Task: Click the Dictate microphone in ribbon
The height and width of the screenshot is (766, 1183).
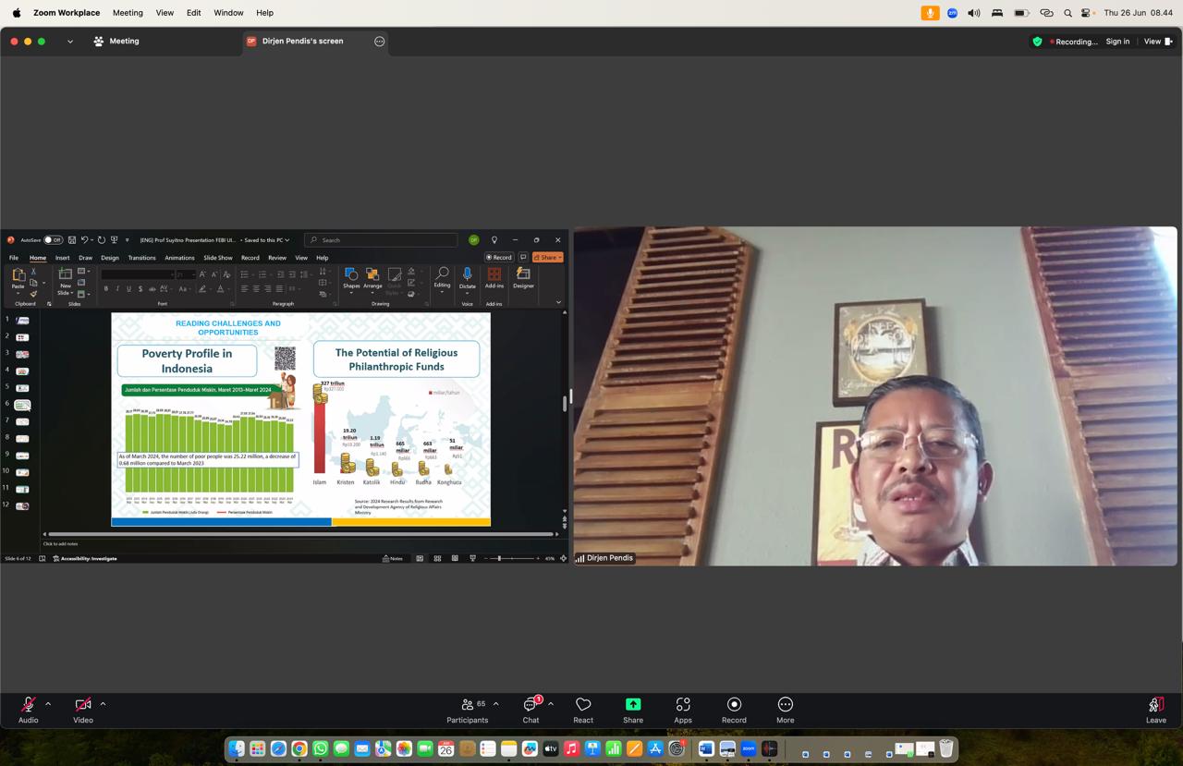Action: [x=467, y=279]
